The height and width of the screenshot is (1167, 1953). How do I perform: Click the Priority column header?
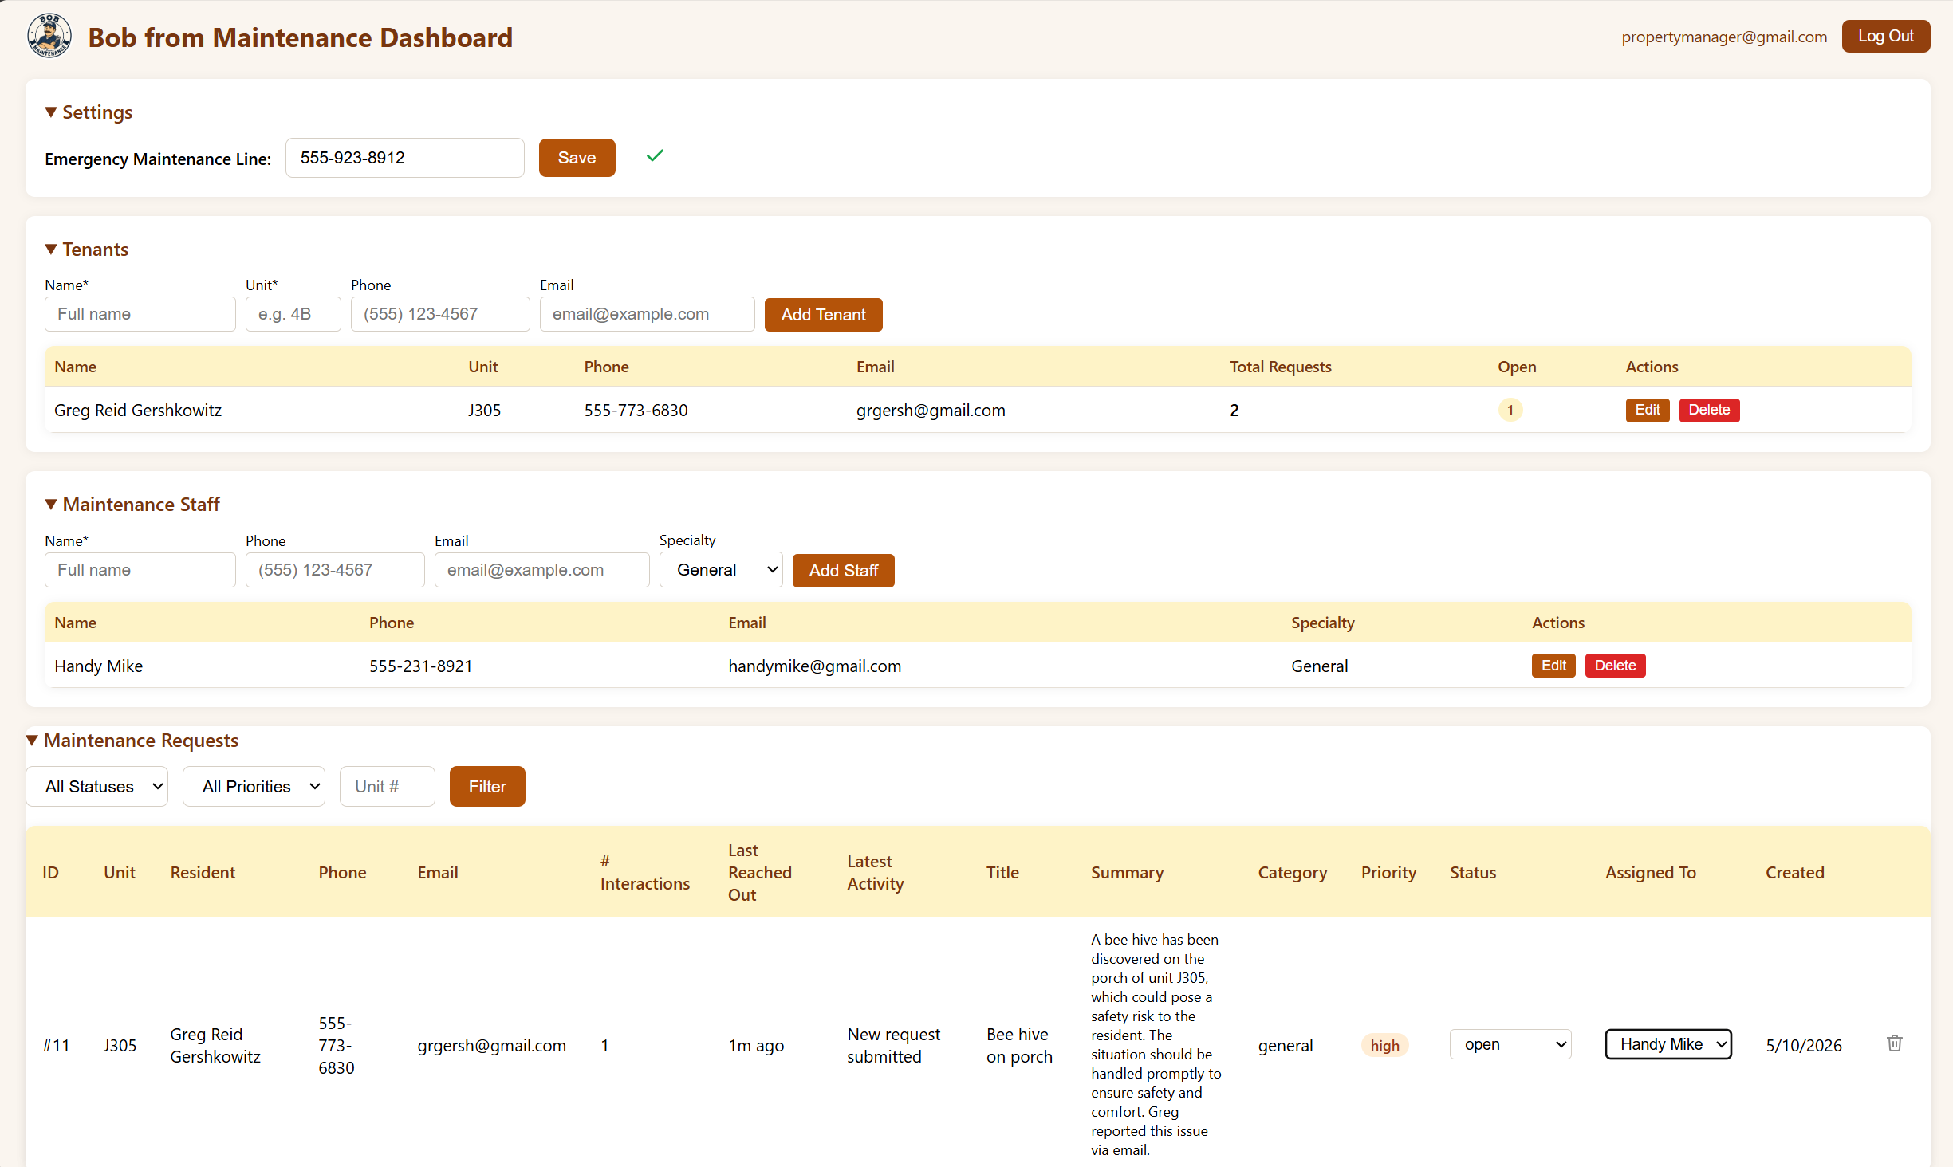coord(1388,872)
